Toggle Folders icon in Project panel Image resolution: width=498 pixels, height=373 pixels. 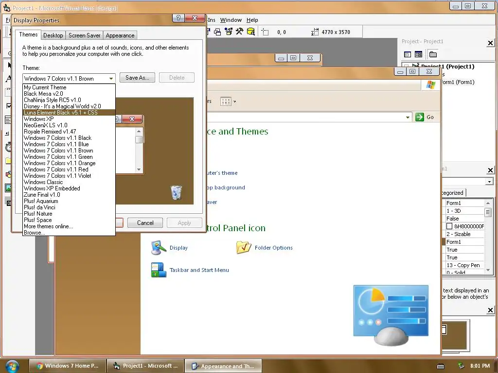coord(433,54)
